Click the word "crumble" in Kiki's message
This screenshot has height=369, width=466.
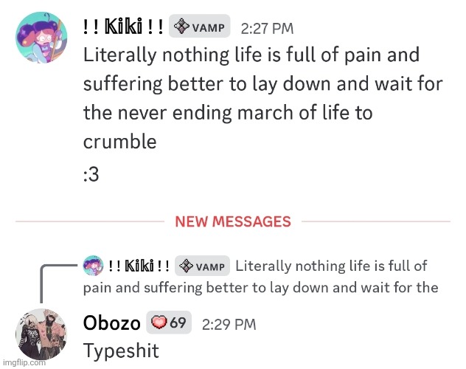click(x=120, y=141)
